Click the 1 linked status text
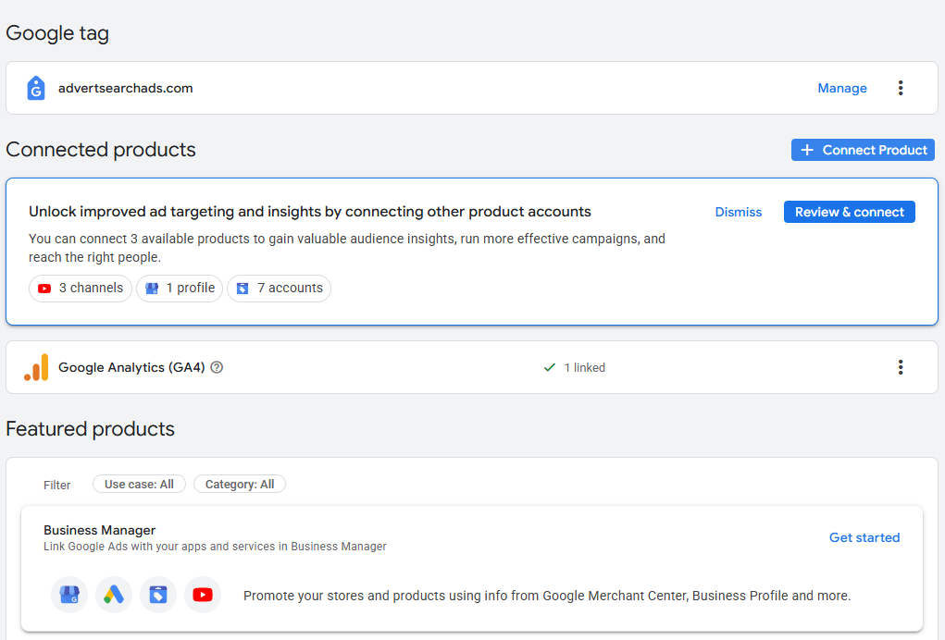This screenshot has height=640, width=945. [585, 368]
